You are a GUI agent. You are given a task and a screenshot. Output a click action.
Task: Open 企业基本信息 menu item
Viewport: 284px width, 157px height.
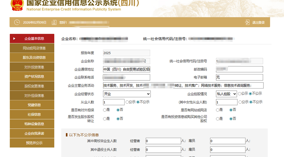click(32, 38)
